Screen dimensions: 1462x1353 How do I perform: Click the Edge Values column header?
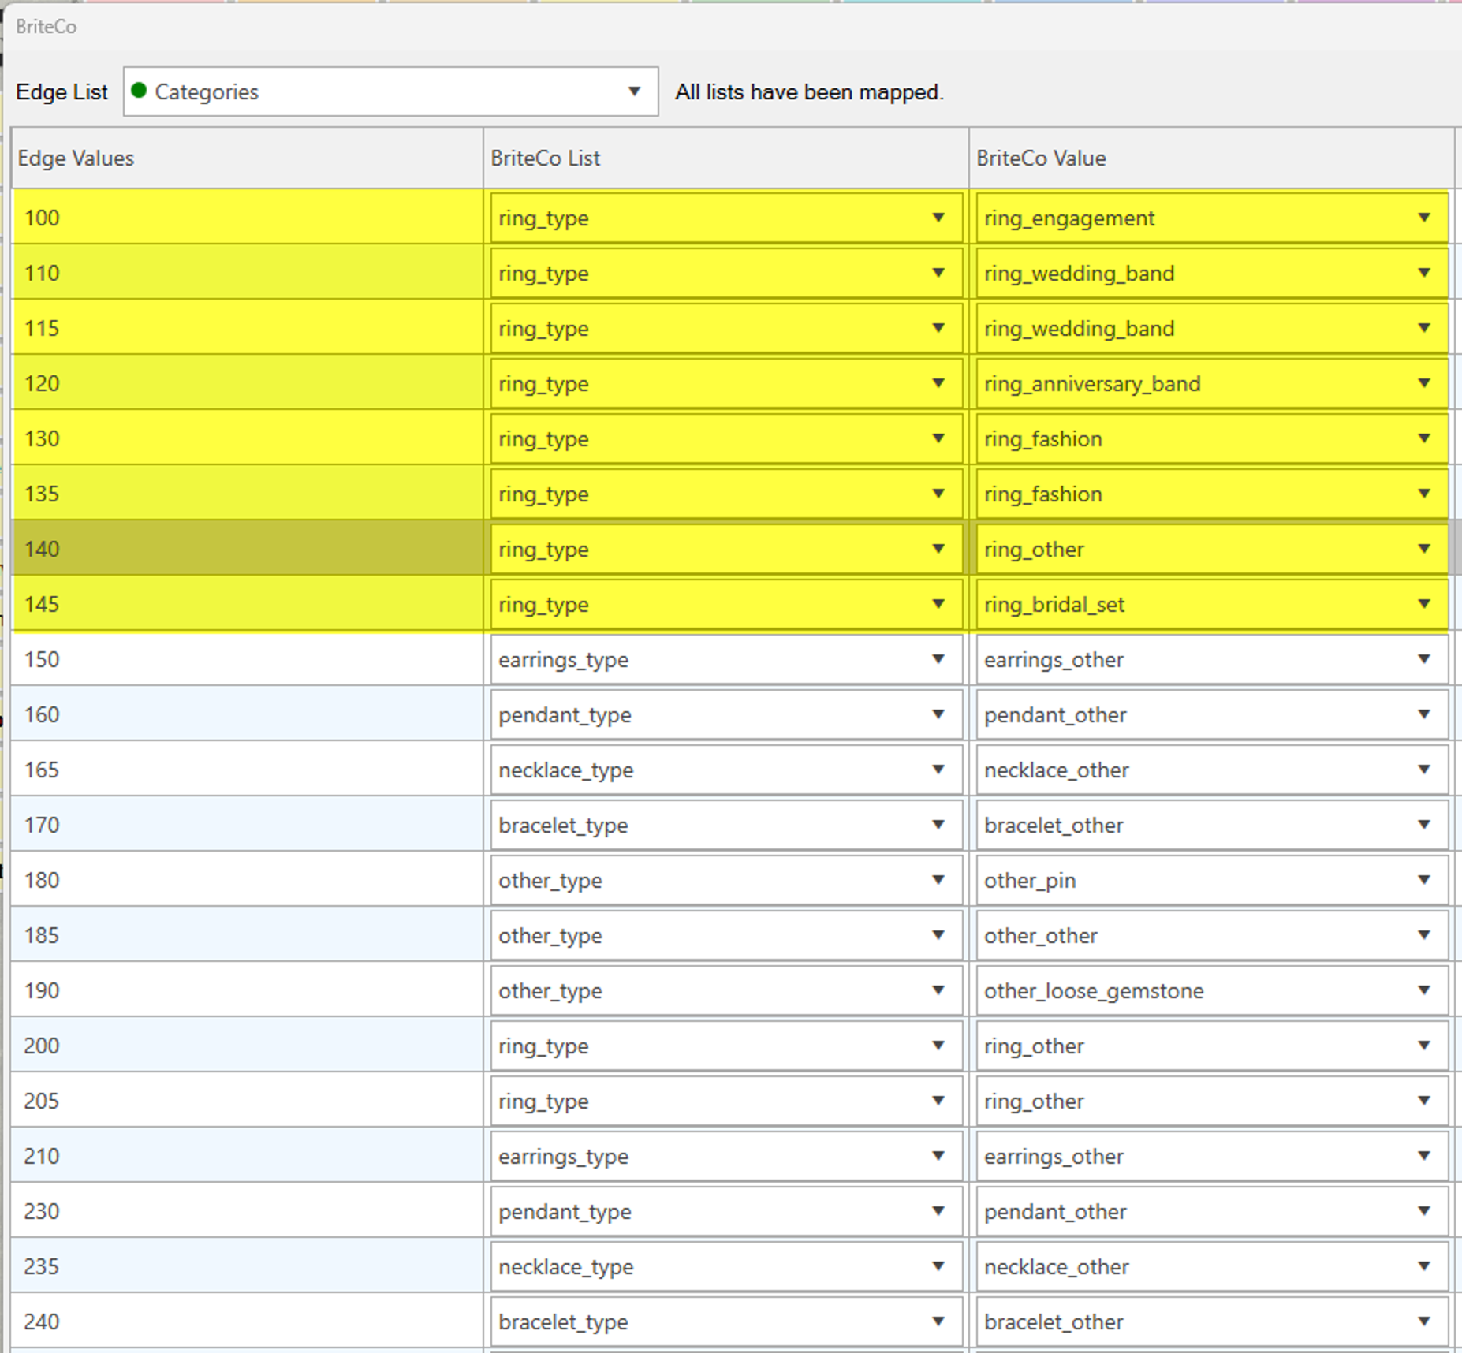pyautogui.click(x=246, y=158)
